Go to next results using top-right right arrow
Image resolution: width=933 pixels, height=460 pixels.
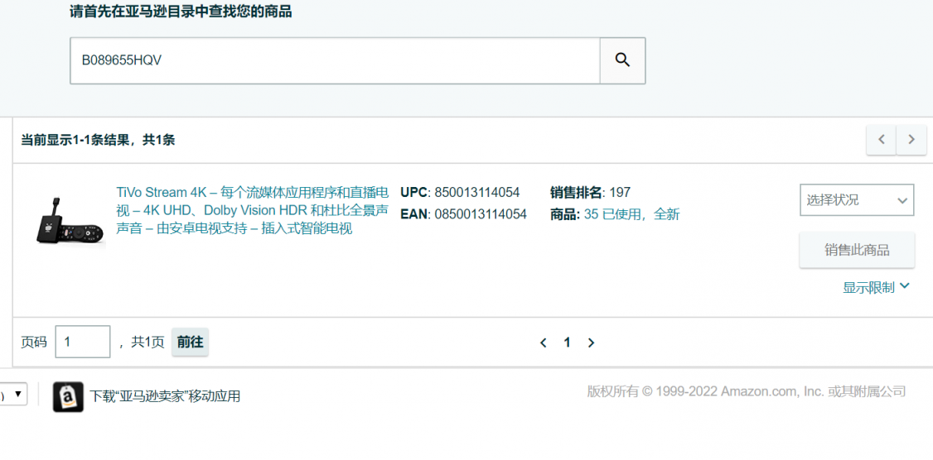tap(911, 140)
